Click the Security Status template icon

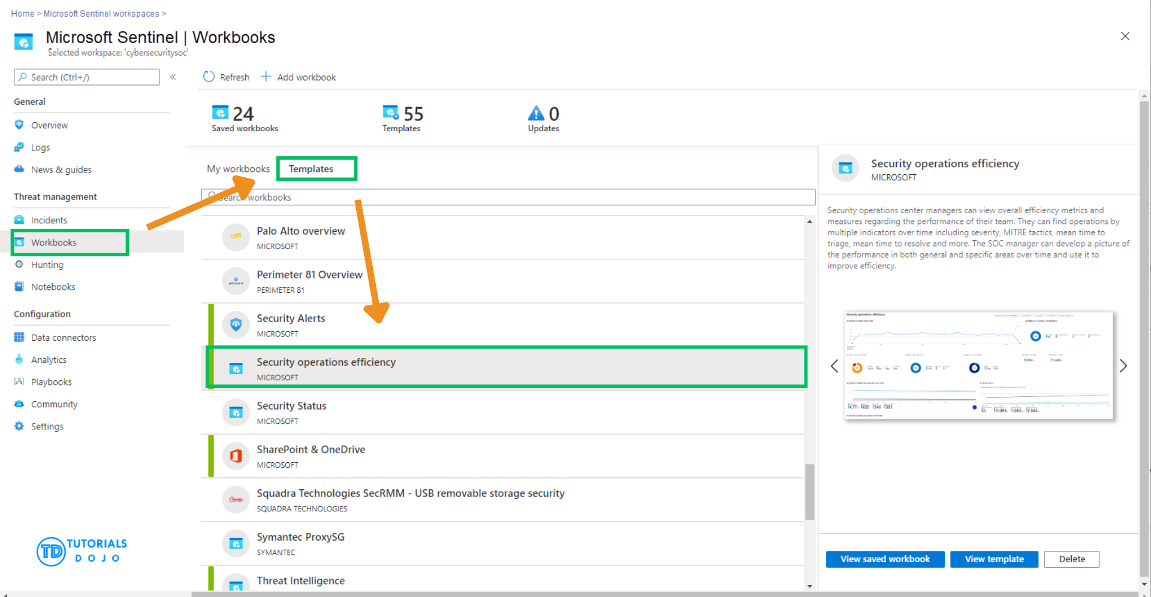click(x=236, y=412)
